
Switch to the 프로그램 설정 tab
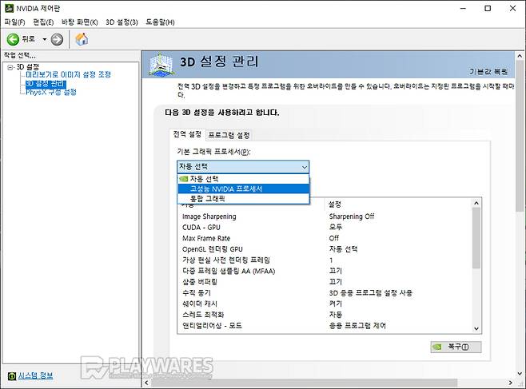[229, 135]
